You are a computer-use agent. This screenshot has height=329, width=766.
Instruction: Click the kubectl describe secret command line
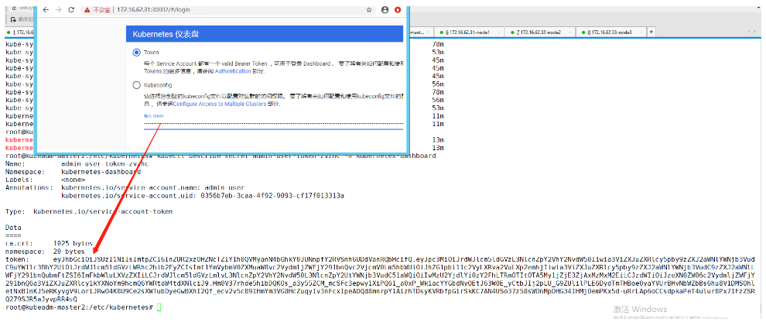[x=297, y=156]
